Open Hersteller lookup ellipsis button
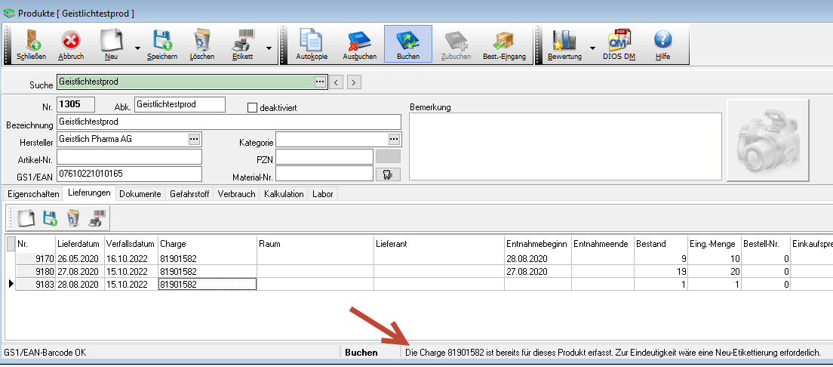Image resolution: width=833 pixels, height=367 pixels. [x=194, y=140]
